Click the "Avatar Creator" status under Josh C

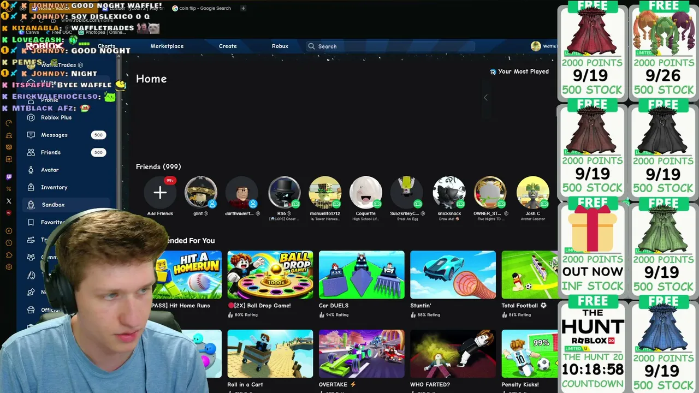[x=532, y=219]
